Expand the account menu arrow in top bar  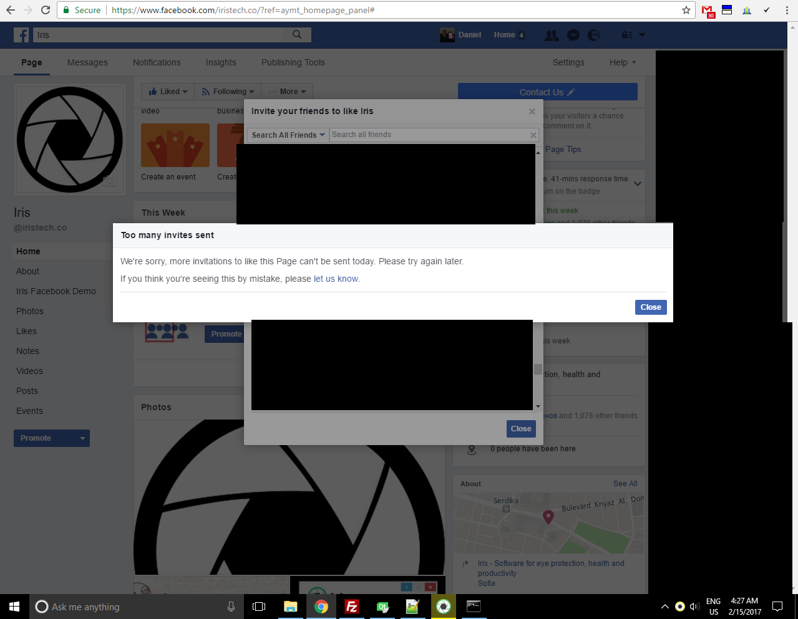[642, 36]
